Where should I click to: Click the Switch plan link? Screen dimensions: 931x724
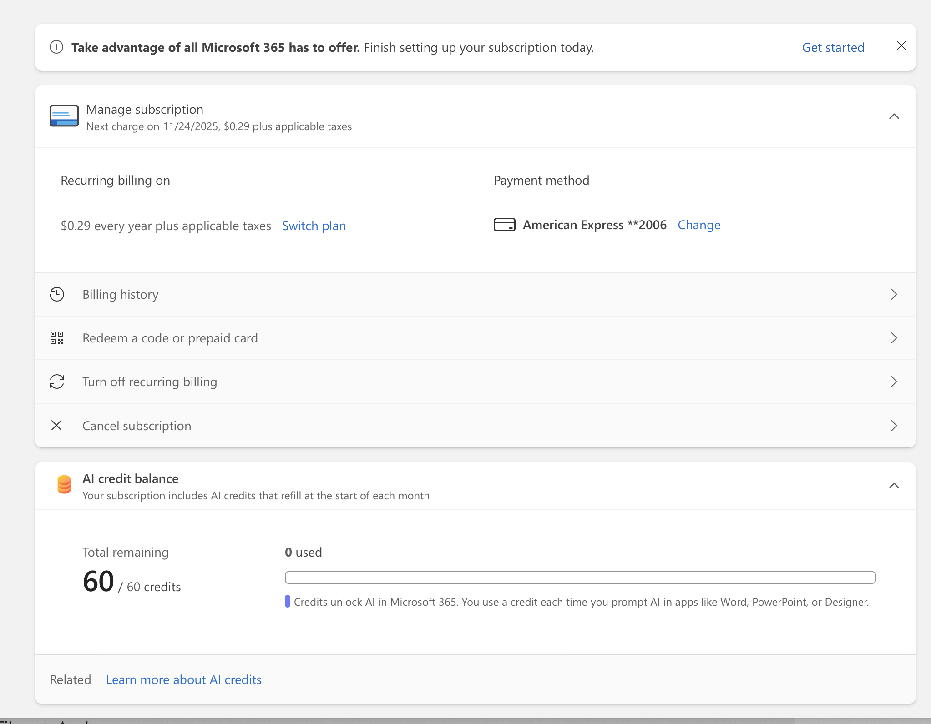point(314,226)
